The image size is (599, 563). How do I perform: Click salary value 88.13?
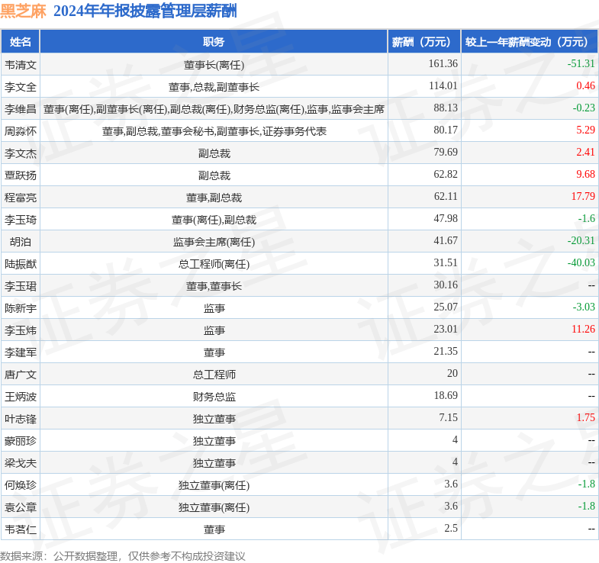[x=446, y=108]
